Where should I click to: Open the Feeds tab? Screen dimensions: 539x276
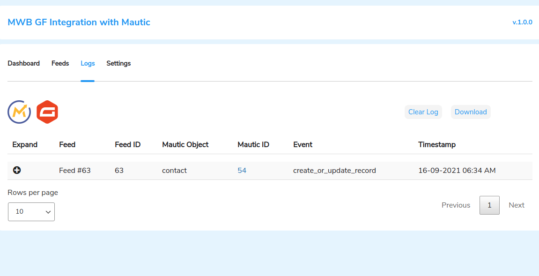(60, 63)
